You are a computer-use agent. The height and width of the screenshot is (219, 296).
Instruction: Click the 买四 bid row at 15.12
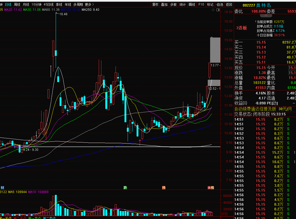265,57
